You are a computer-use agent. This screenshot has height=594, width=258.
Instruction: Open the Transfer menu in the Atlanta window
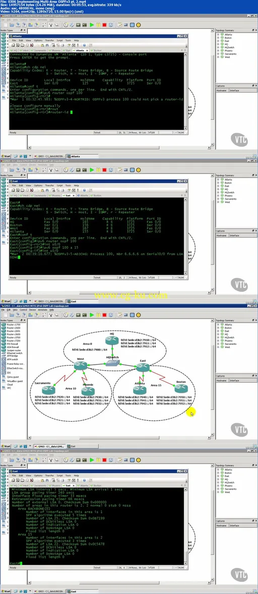coord(49,40)
